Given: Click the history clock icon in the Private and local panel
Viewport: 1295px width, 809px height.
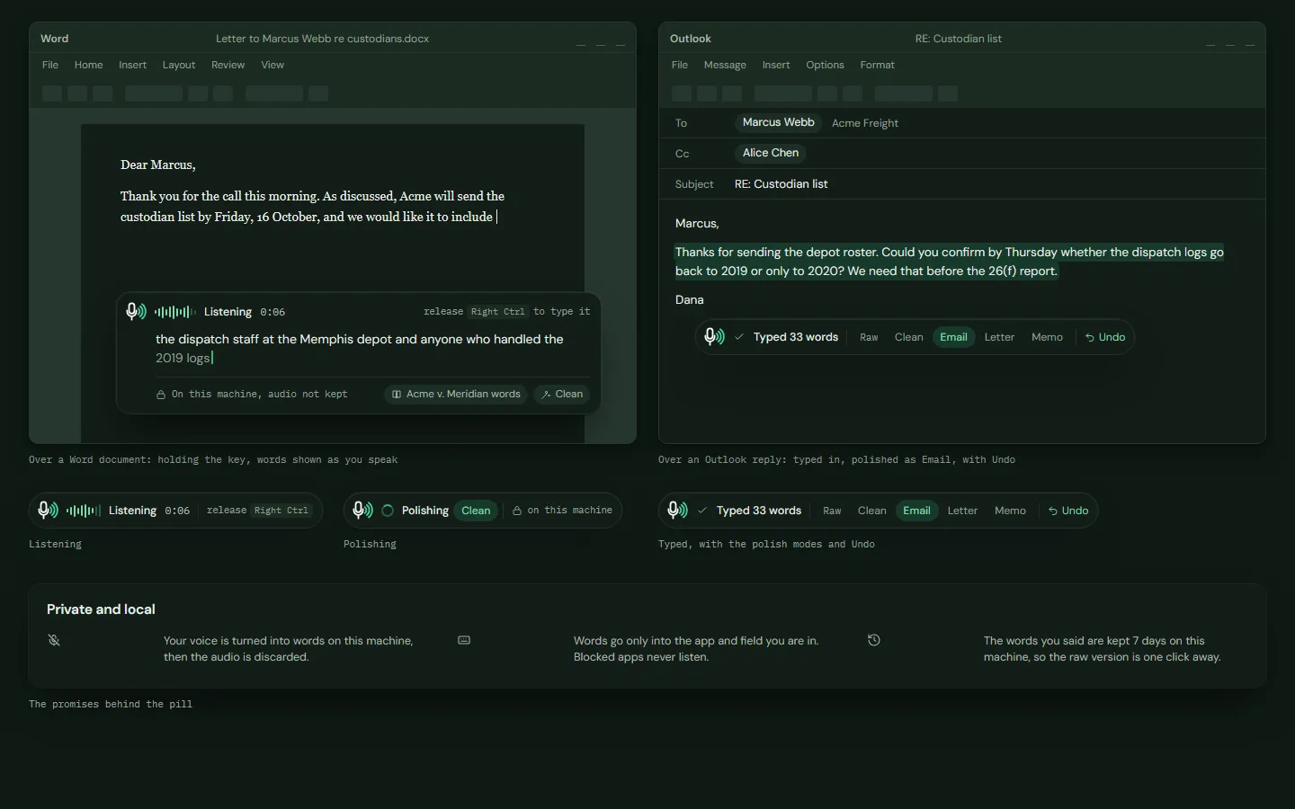Looking at the screenshot, I should 874,640.
